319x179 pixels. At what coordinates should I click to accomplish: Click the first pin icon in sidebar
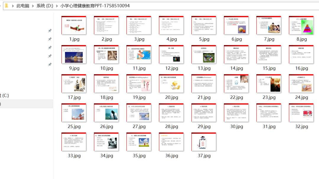(50, 31)
